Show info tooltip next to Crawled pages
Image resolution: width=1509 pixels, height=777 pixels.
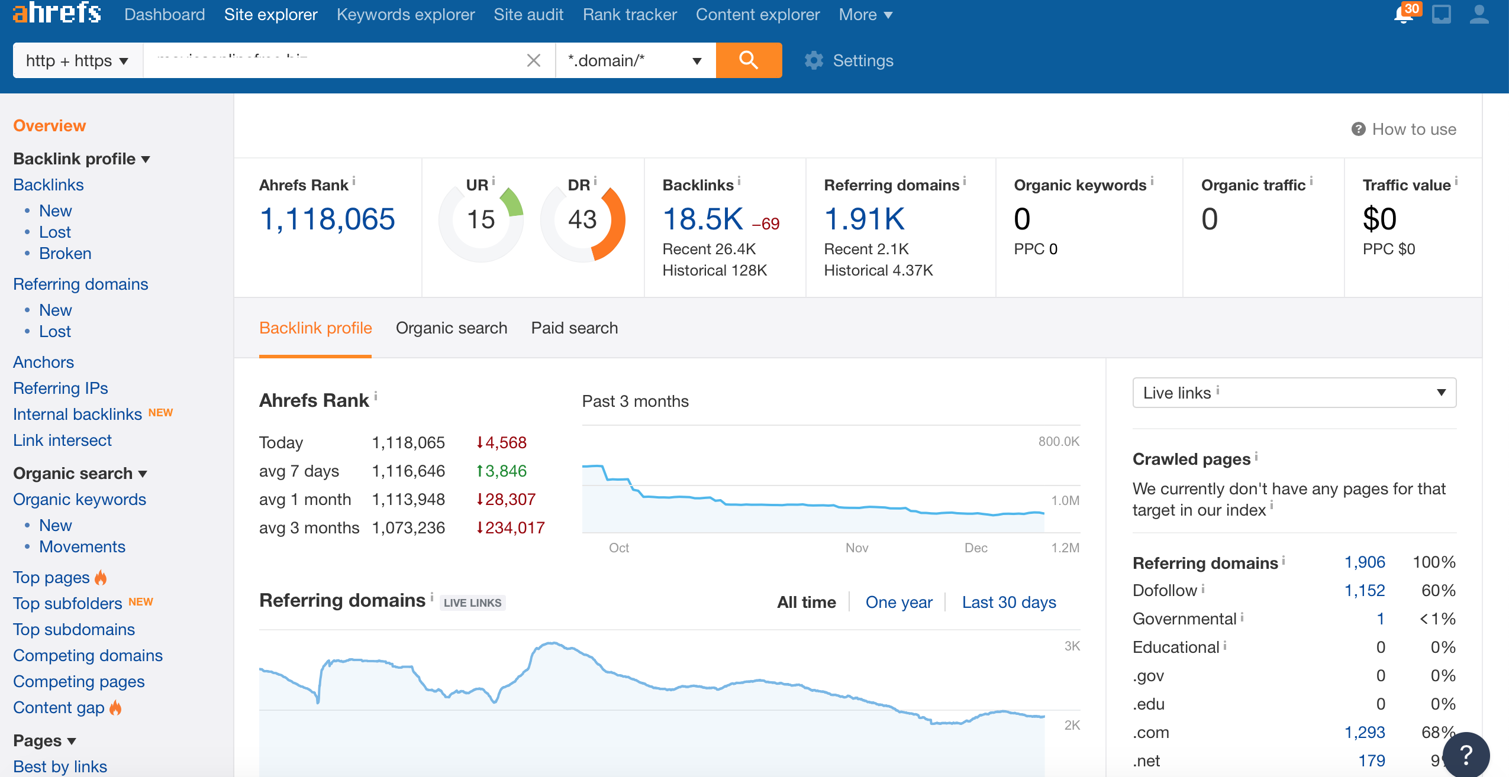[1256, 456]
